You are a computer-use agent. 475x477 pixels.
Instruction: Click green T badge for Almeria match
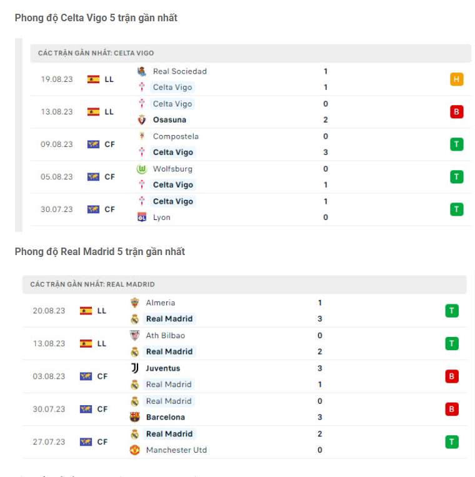click(x=452, y=311)
